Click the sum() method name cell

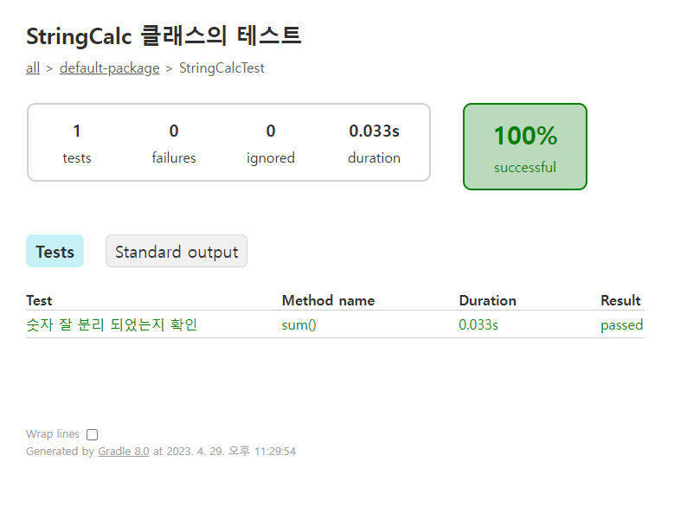point(298,325)
